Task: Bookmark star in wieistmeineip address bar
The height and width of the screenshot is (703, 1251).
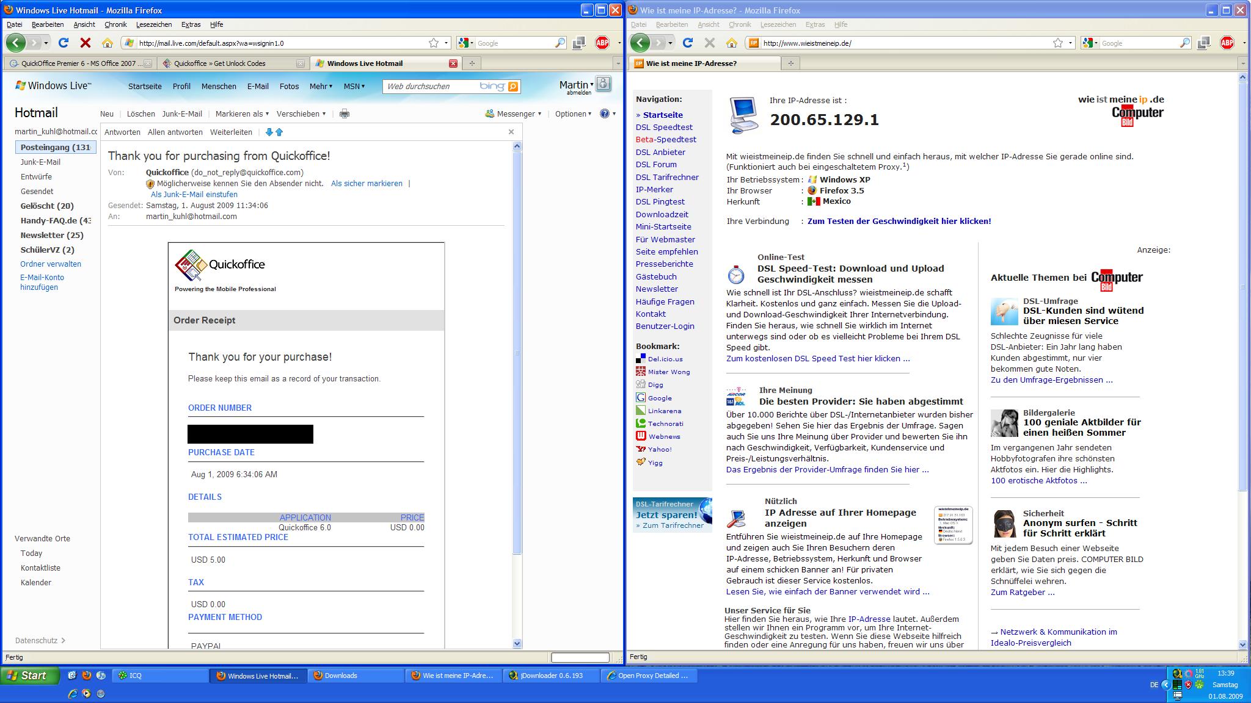Action: [x=1058, y=43]
